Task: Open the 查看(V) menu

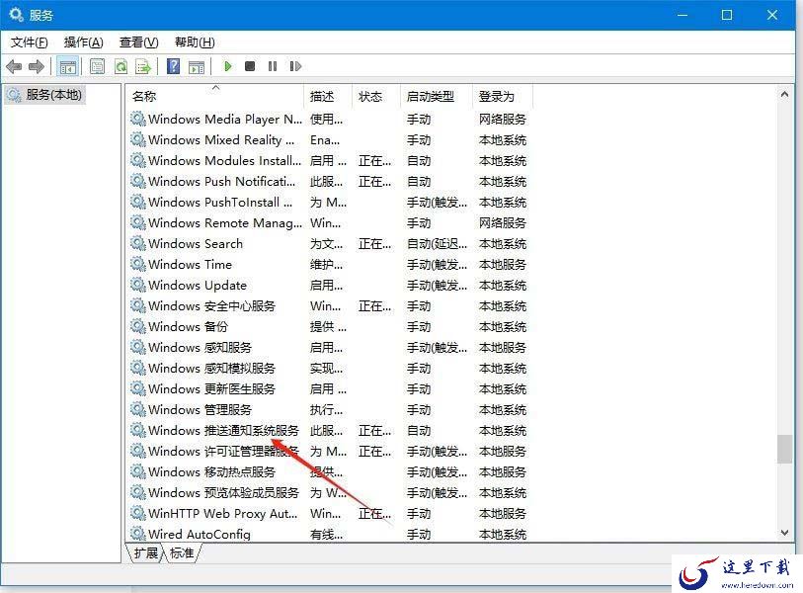Action: (x=139, y=42)
